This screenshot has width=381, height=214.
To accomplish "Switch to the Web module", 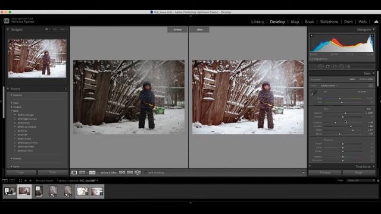I will (363, 22).
